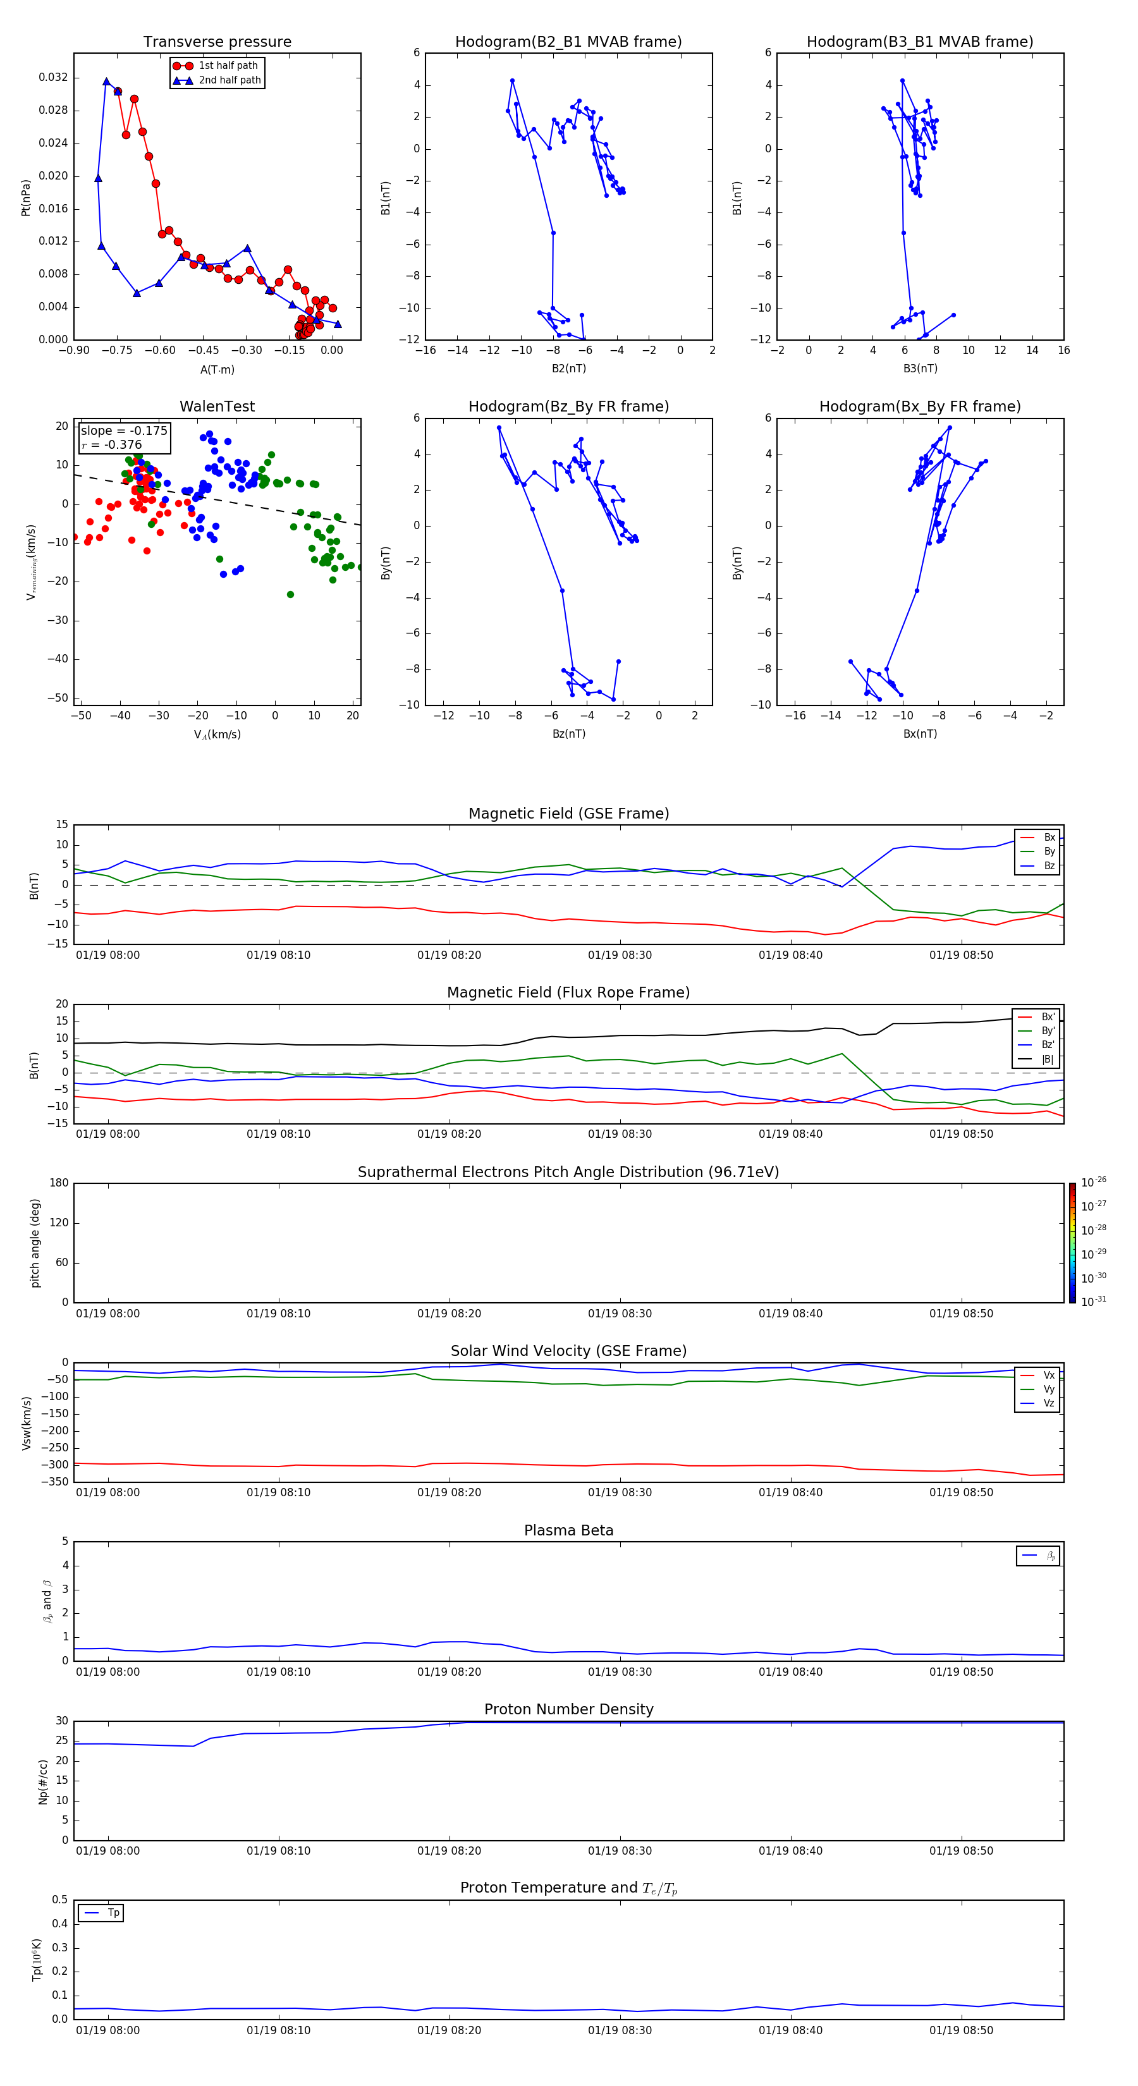Viewport: 1138px width, 2086px height.
Task: Click the Suprathermal Electrons Pitch Angle Distribution title
Action: 568,1173
